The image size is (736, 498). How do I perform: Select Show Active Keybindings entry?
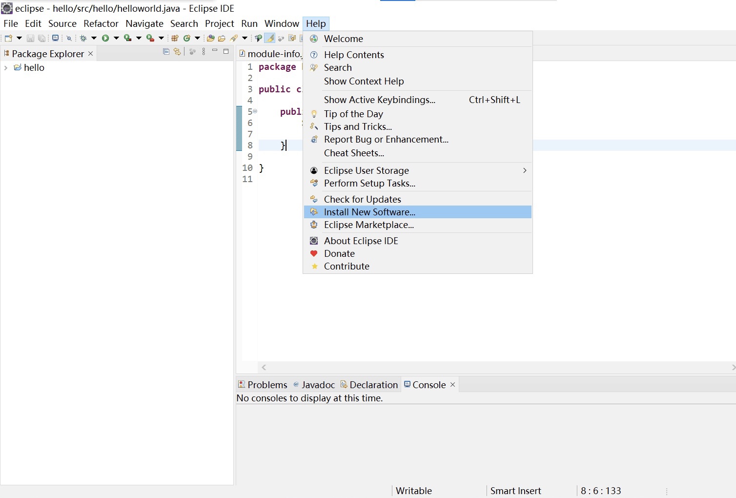[418, 100]
